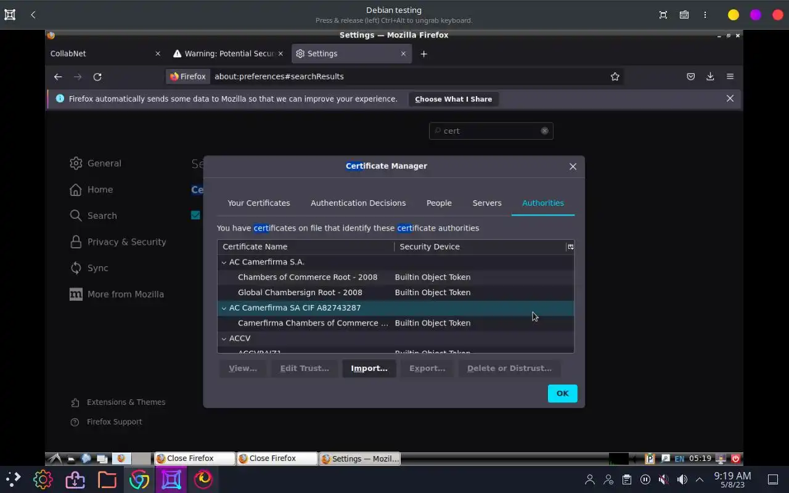Image resolution: width=789 pixels, height=493 pixels.
Task: Open keyboard shortcuts icon in top bar
Action: coord(684,15)
